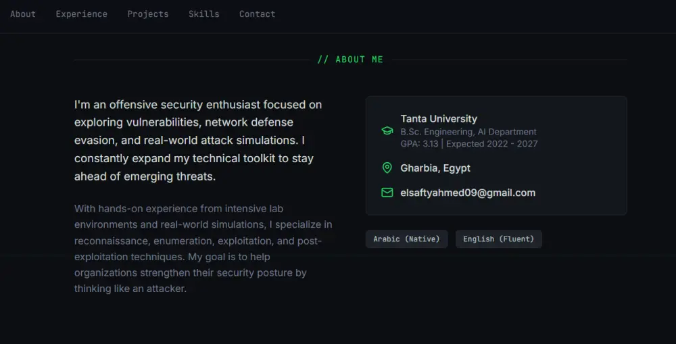
Task: Go to the Experience nav item
Action: pos(82,14)
